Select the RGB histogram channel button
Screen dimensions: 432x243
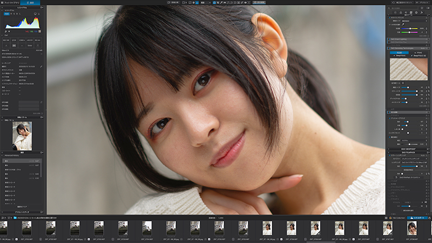click(x=6, y=14)
